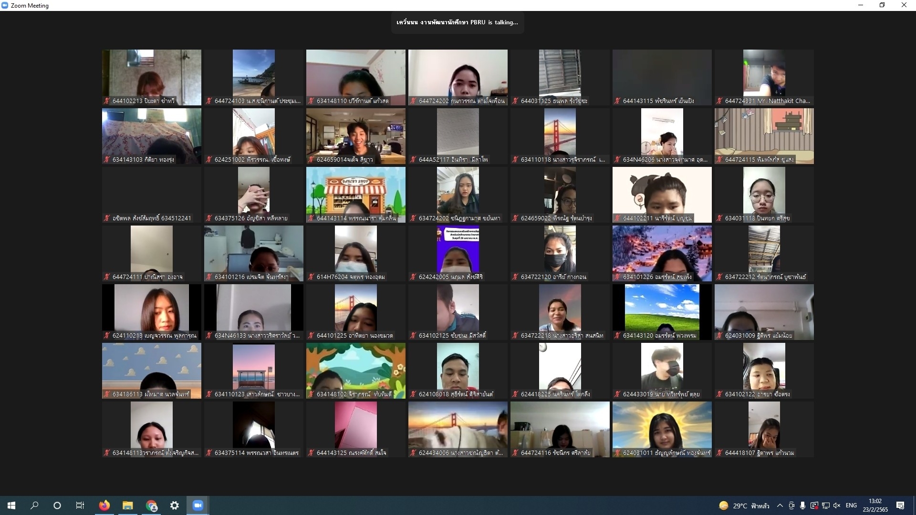
Task: Open Task View in the taskbar
Action: (x=80, y=505)
